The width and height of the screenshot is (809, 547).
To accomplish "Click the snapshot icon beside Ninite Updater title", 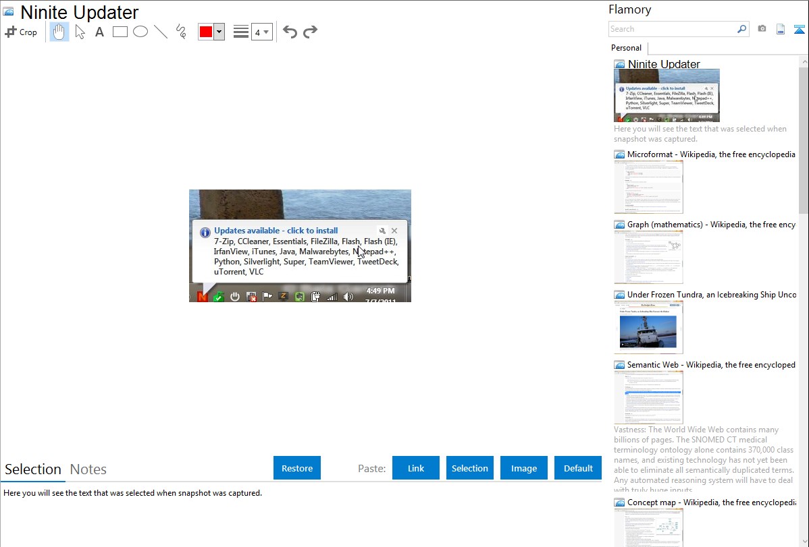I will (8, 12).
